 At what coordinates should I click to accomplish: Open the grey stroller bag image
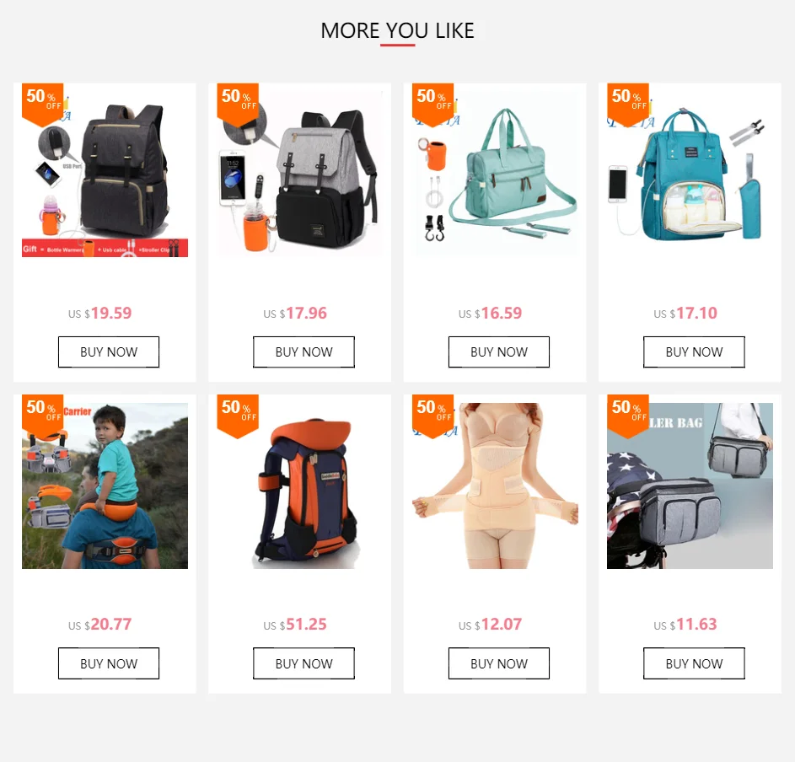pyautogui.click(x=690, y=486)
